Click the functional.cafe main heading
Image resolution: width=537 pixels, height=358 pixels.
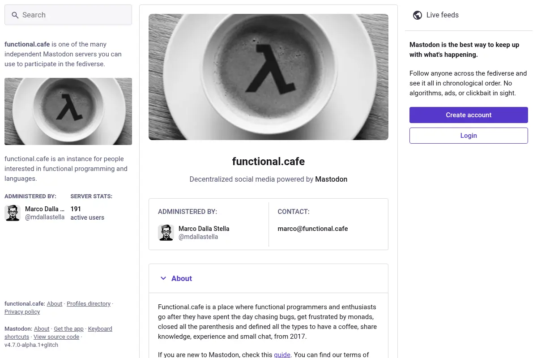point(268,161)
